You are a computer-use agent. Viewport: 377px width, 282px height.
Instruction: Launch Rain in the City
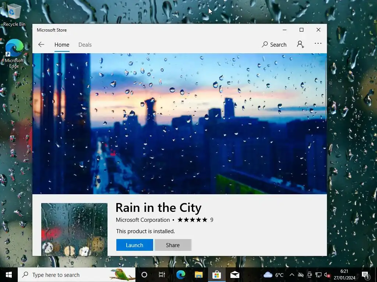(135, 245)
